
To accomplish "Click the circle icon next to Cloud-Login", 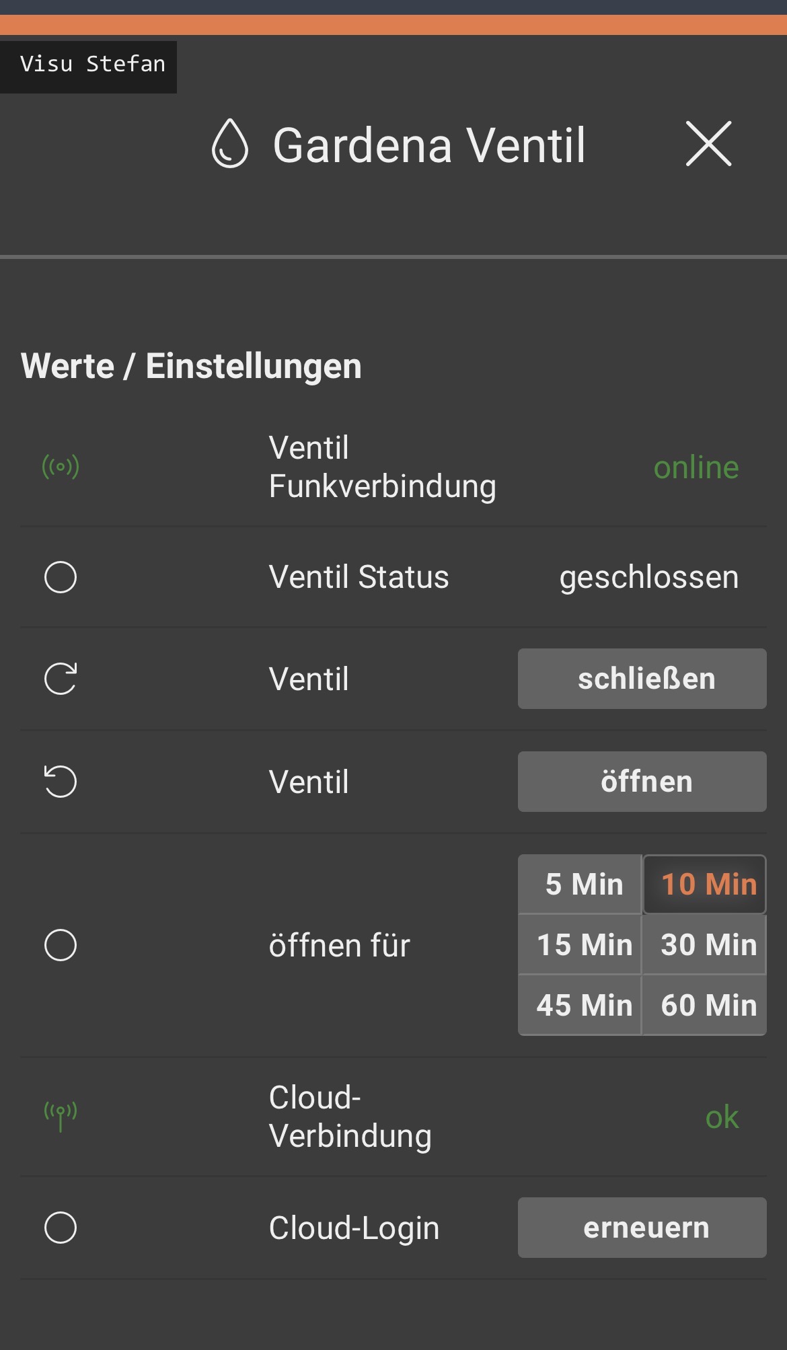I will click(61, 1228).
